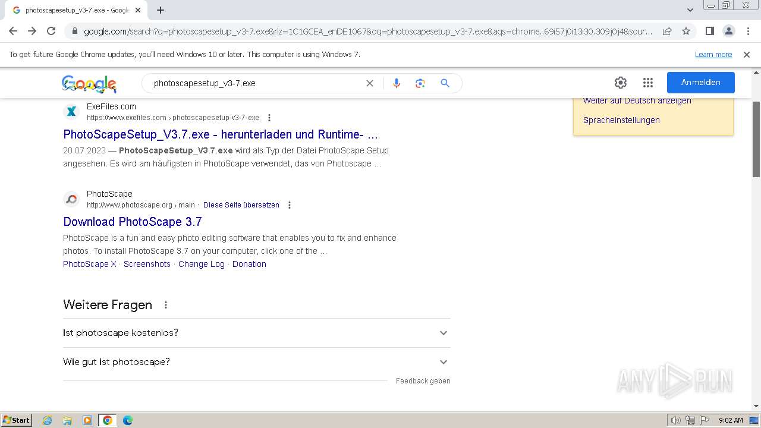
Task: Click the scrollbar down arrow
Action: coord(756,407)
